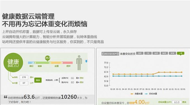The image size is (190, 105).
Task: Click the blue lightbulb tip icon
Action: click(x=86, y=61)
